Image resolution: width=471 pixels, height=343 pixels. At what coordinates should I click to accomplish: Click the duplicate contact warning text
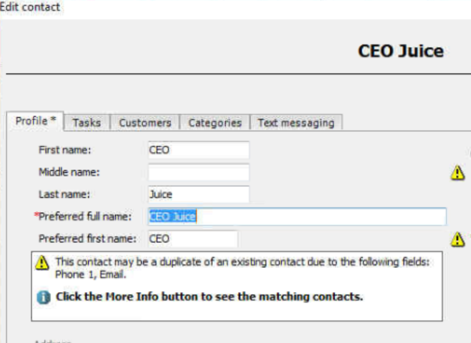point(242,268)
